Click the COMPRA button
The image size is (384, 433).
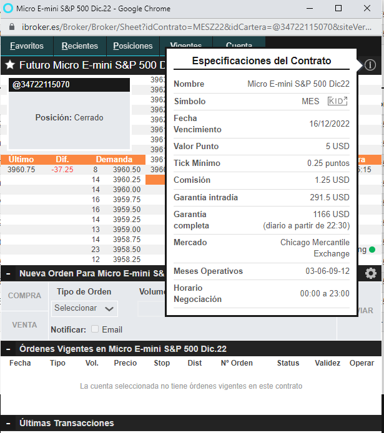click(x=24, y=296)
